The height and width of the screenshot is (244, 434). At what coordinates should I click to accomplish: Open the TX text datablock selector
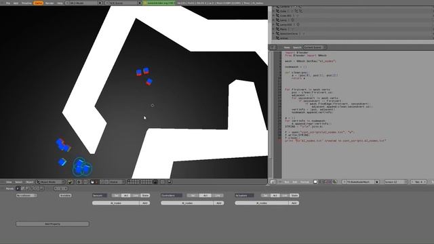358,182
